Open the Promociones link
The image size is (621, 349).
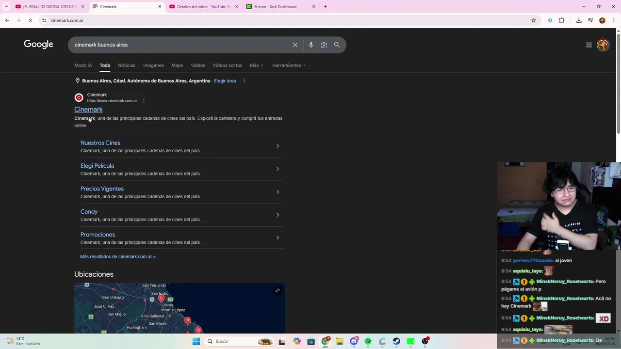98,235
